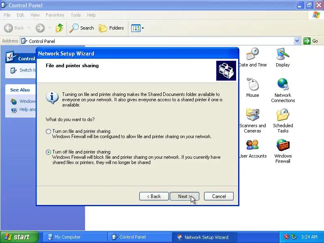Screen dimensions: 324x243
Task: Open Network Connections icon
Action: coord(283,90)
